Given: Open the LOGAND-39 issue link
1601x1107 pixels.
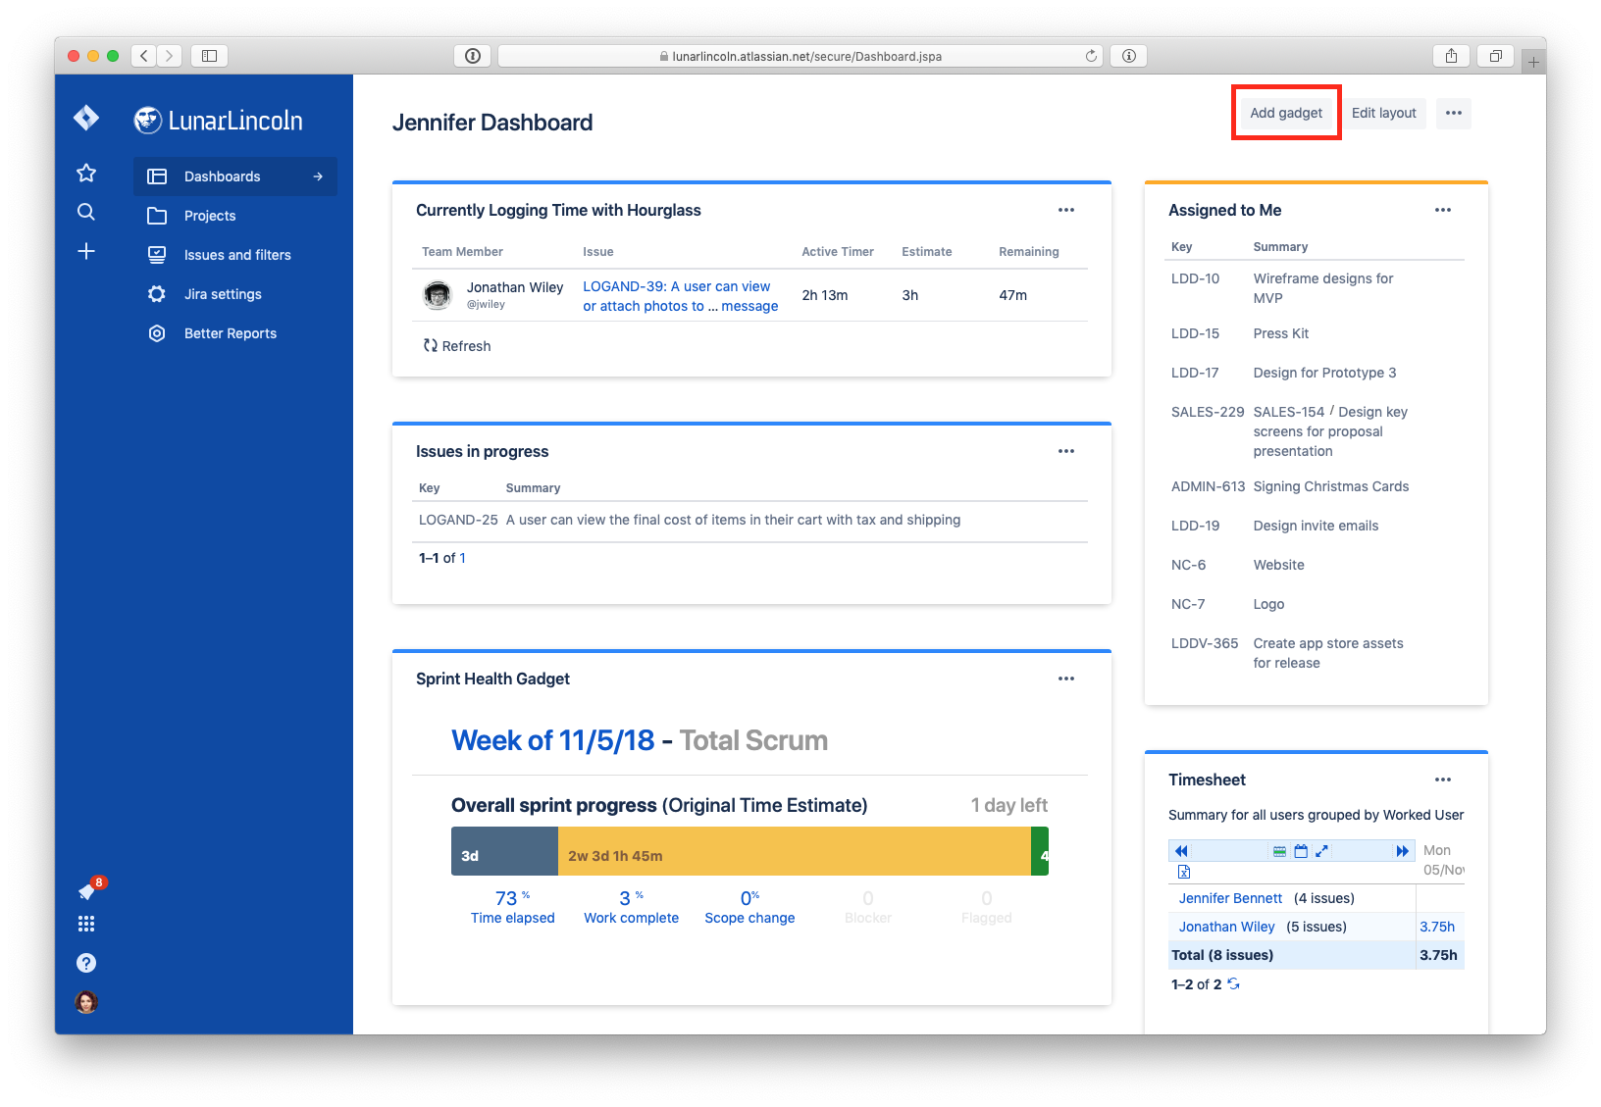Looking at the screenshot, I should point(680,296).
